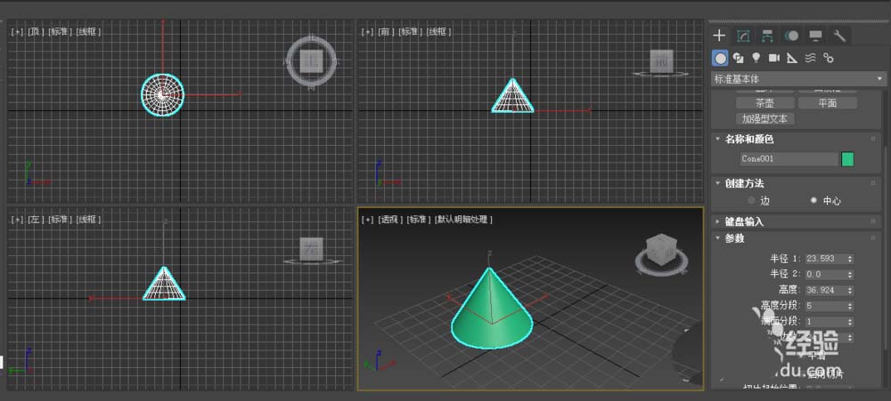Open the 透视 view label menu
The width and height of the screenshot is (891, 401).
pos(390,220)
